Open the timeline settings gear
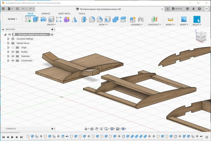This screenshot has height=141, width=211. 206,137
